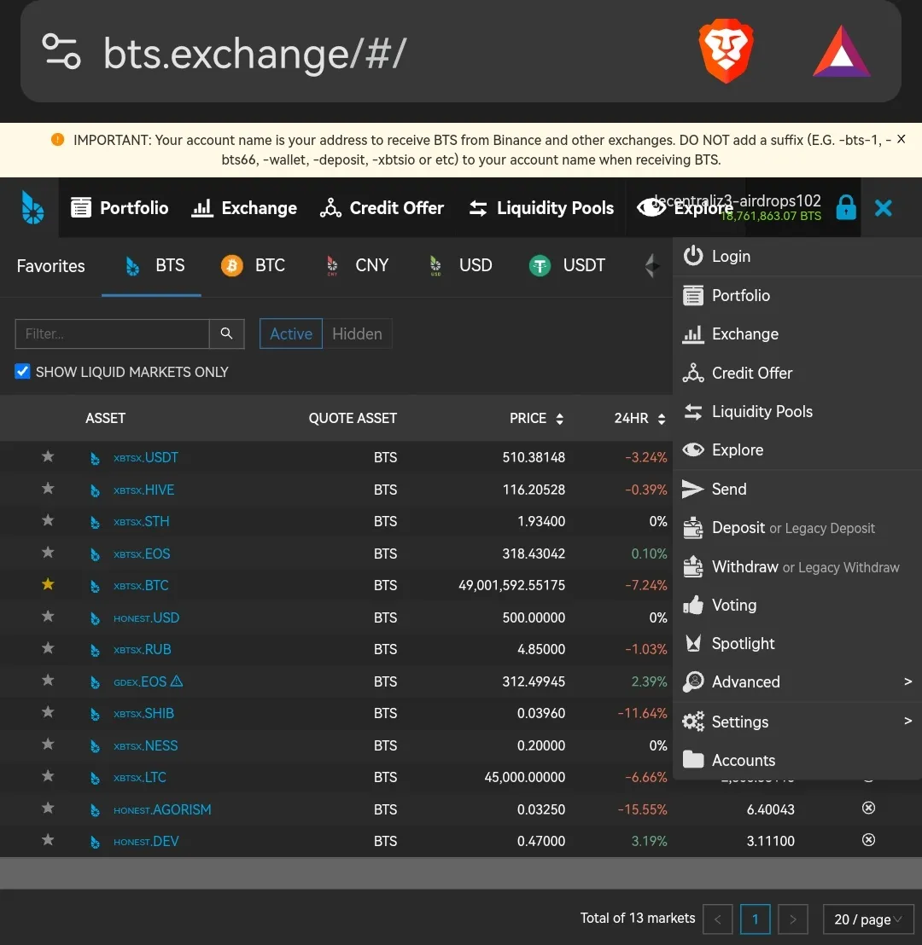
Task: Show Hidden markets
Action: tap(357, 333)
